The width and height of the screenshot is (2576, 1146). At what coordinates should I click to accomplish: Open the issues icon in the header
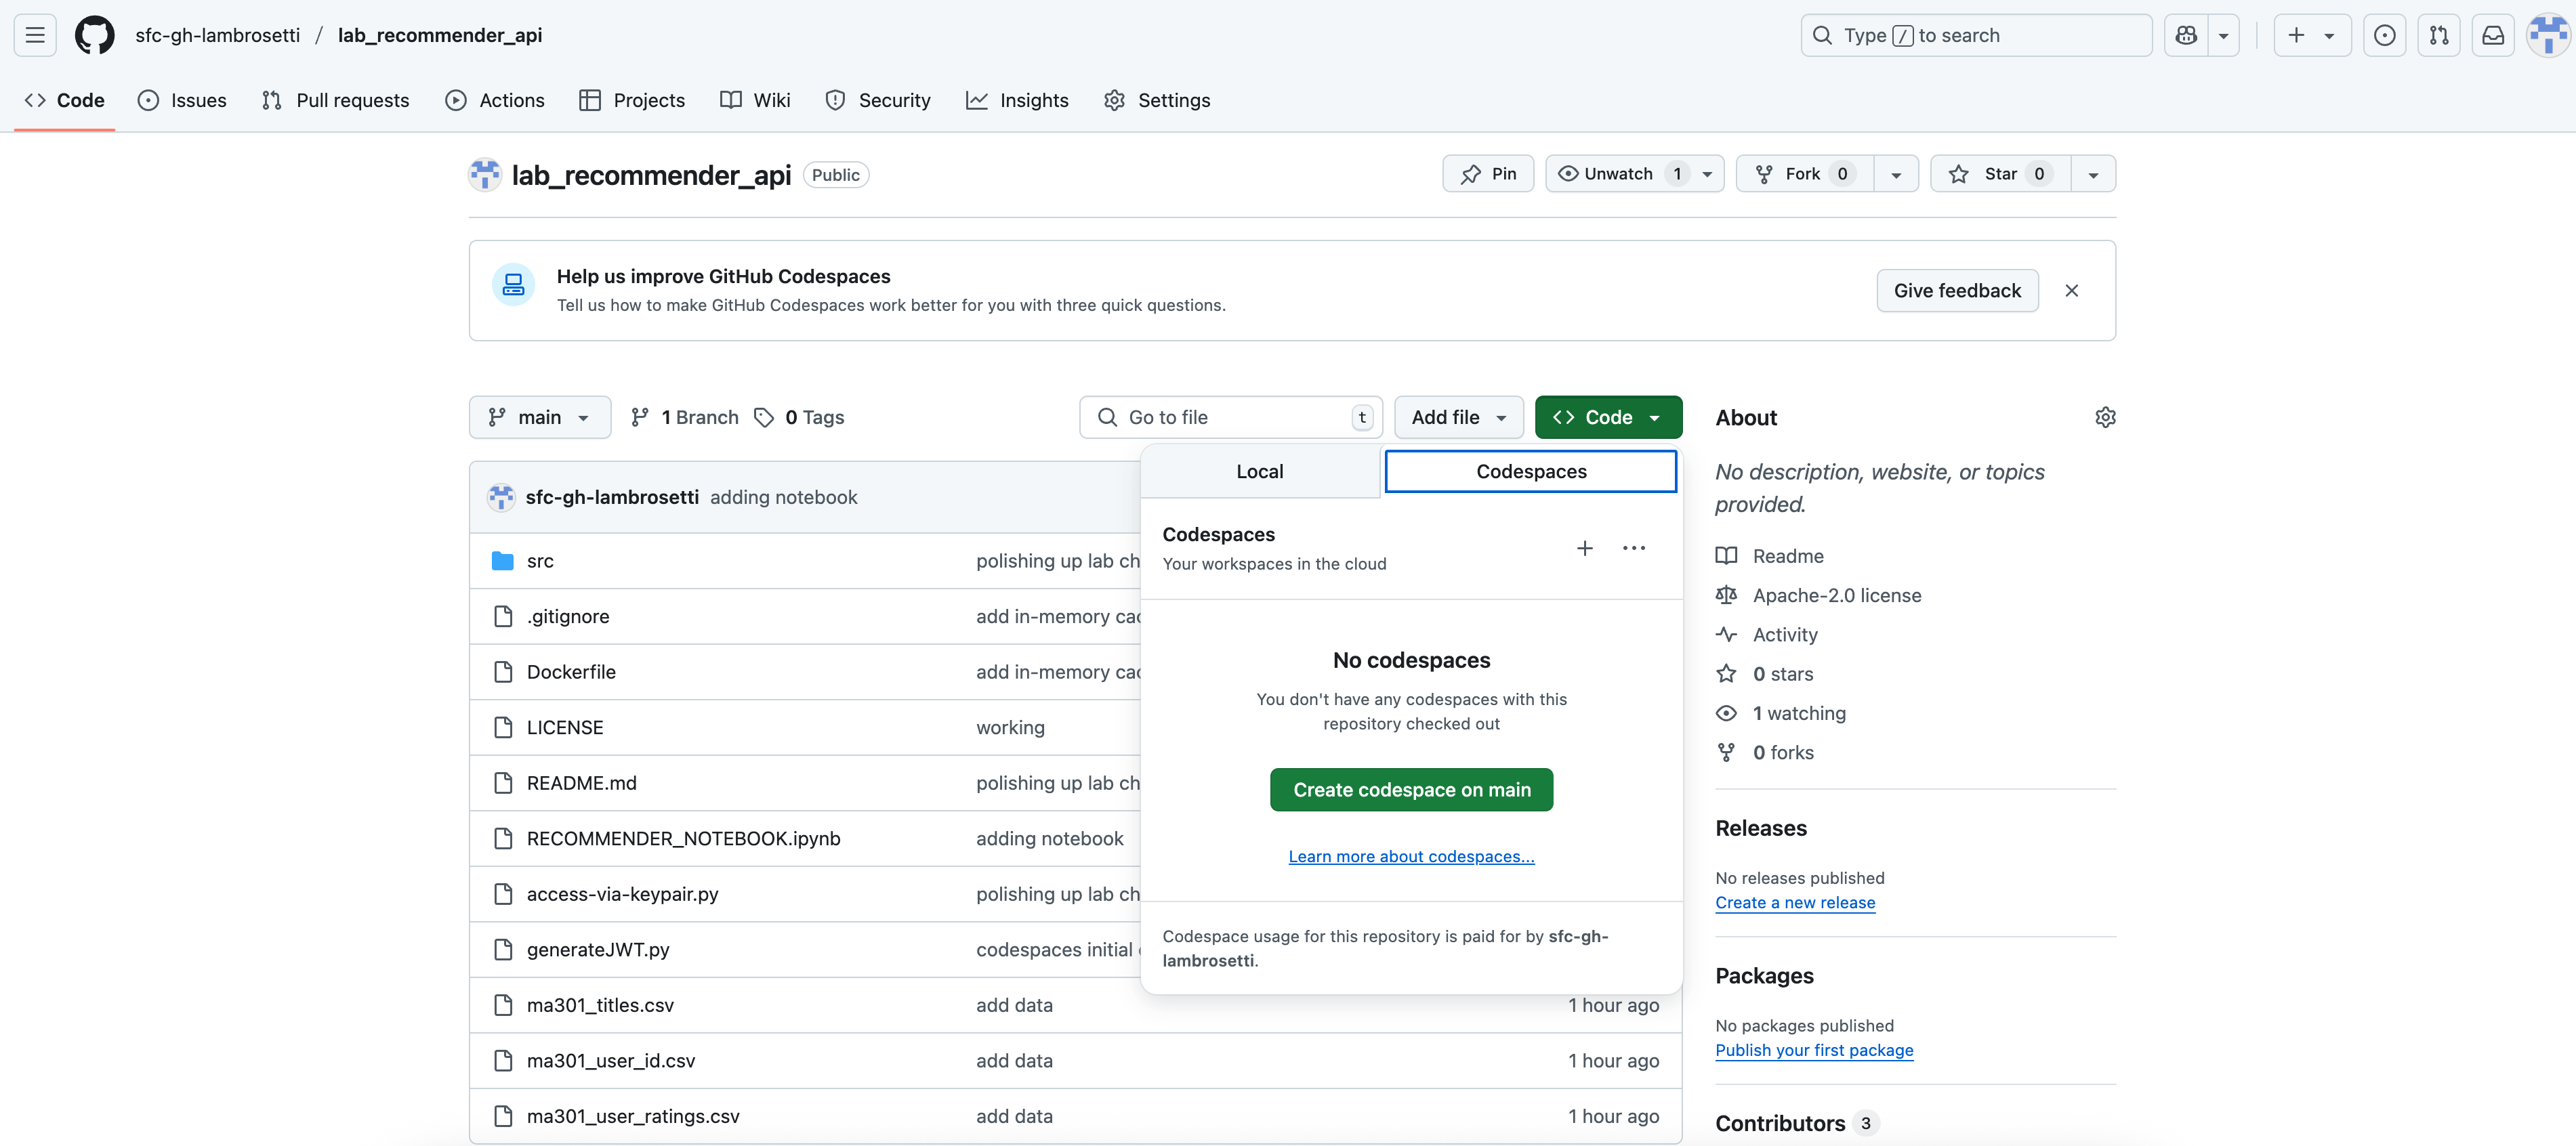pos(2385,35)
